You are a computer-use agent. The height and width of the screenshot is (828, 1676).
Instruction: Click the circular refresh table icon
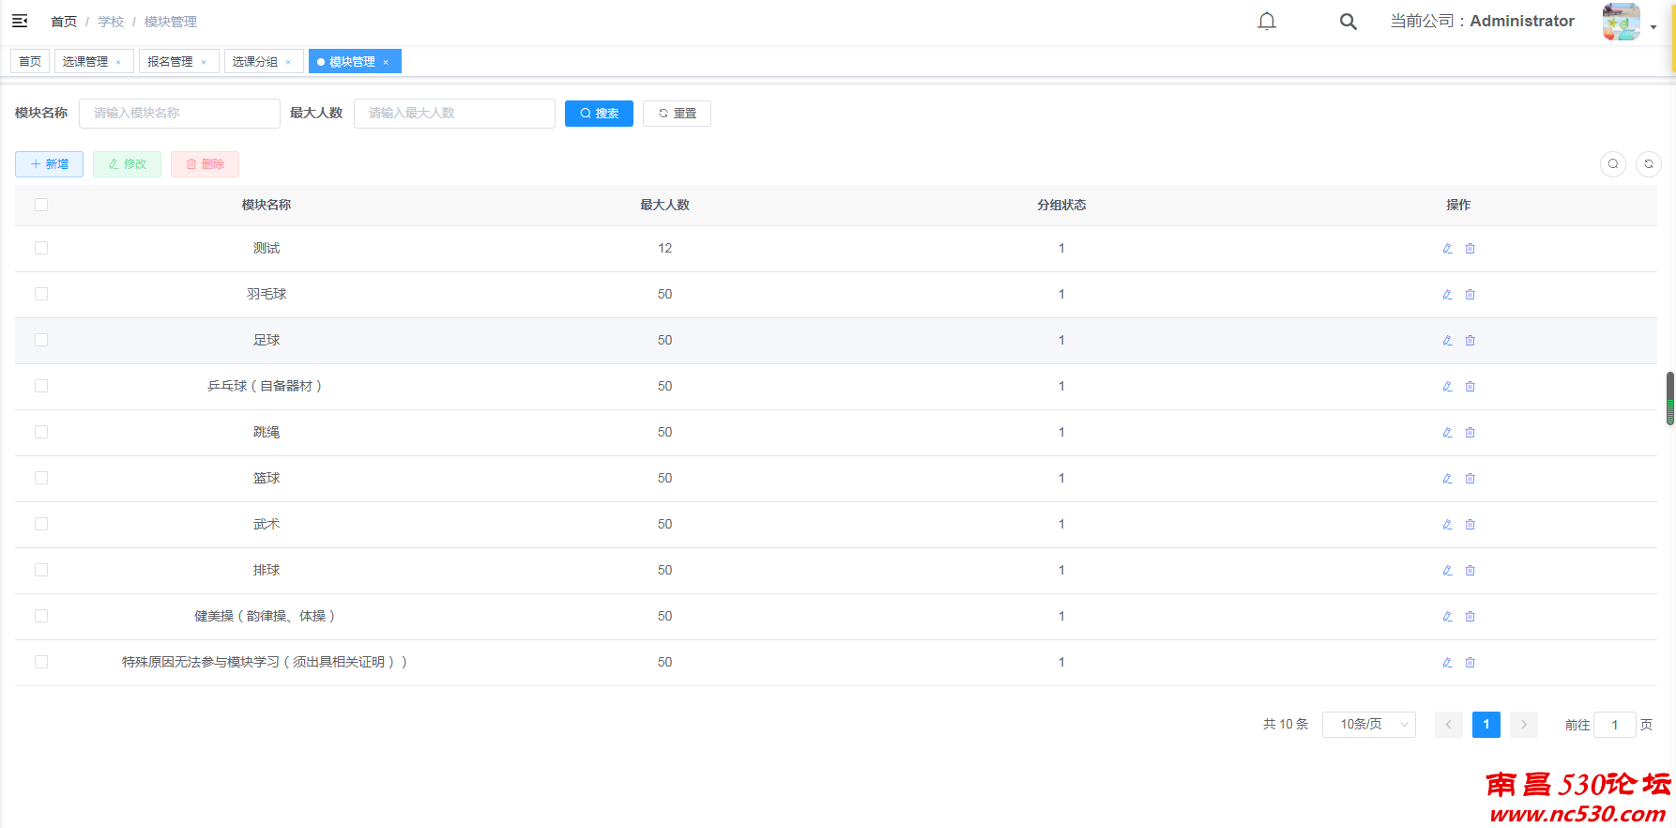[x=1648, y=164]
